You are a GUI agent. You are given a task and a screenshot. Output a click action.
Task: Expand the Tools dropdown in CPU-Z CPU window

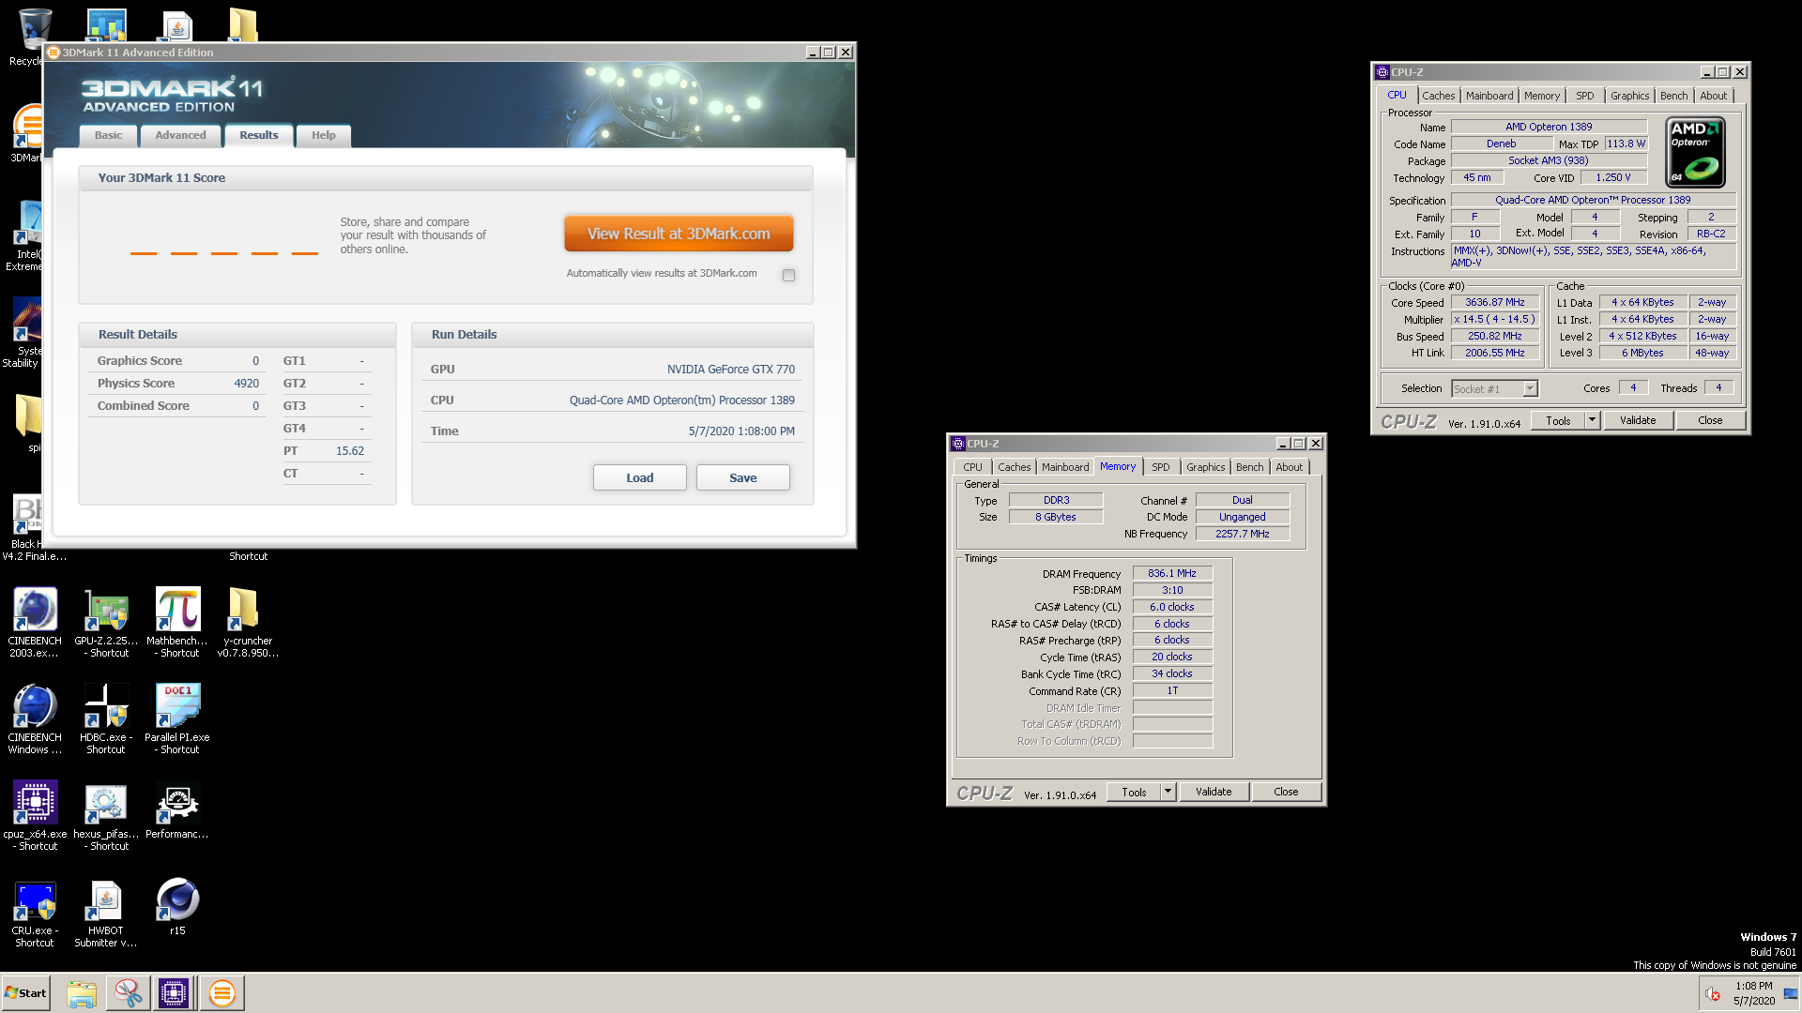tap(1592, 420)
